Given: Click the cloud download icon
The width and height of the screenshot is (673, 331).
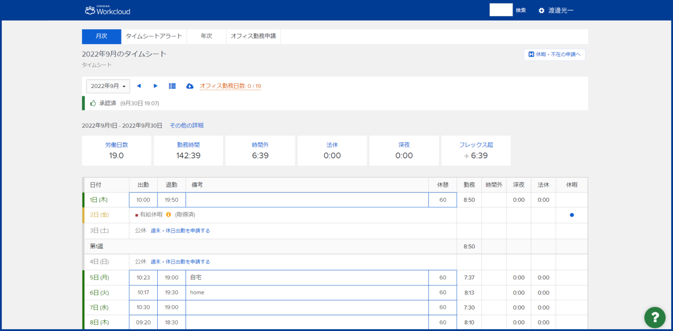Looking at the screenshot, I should (190, 86).
